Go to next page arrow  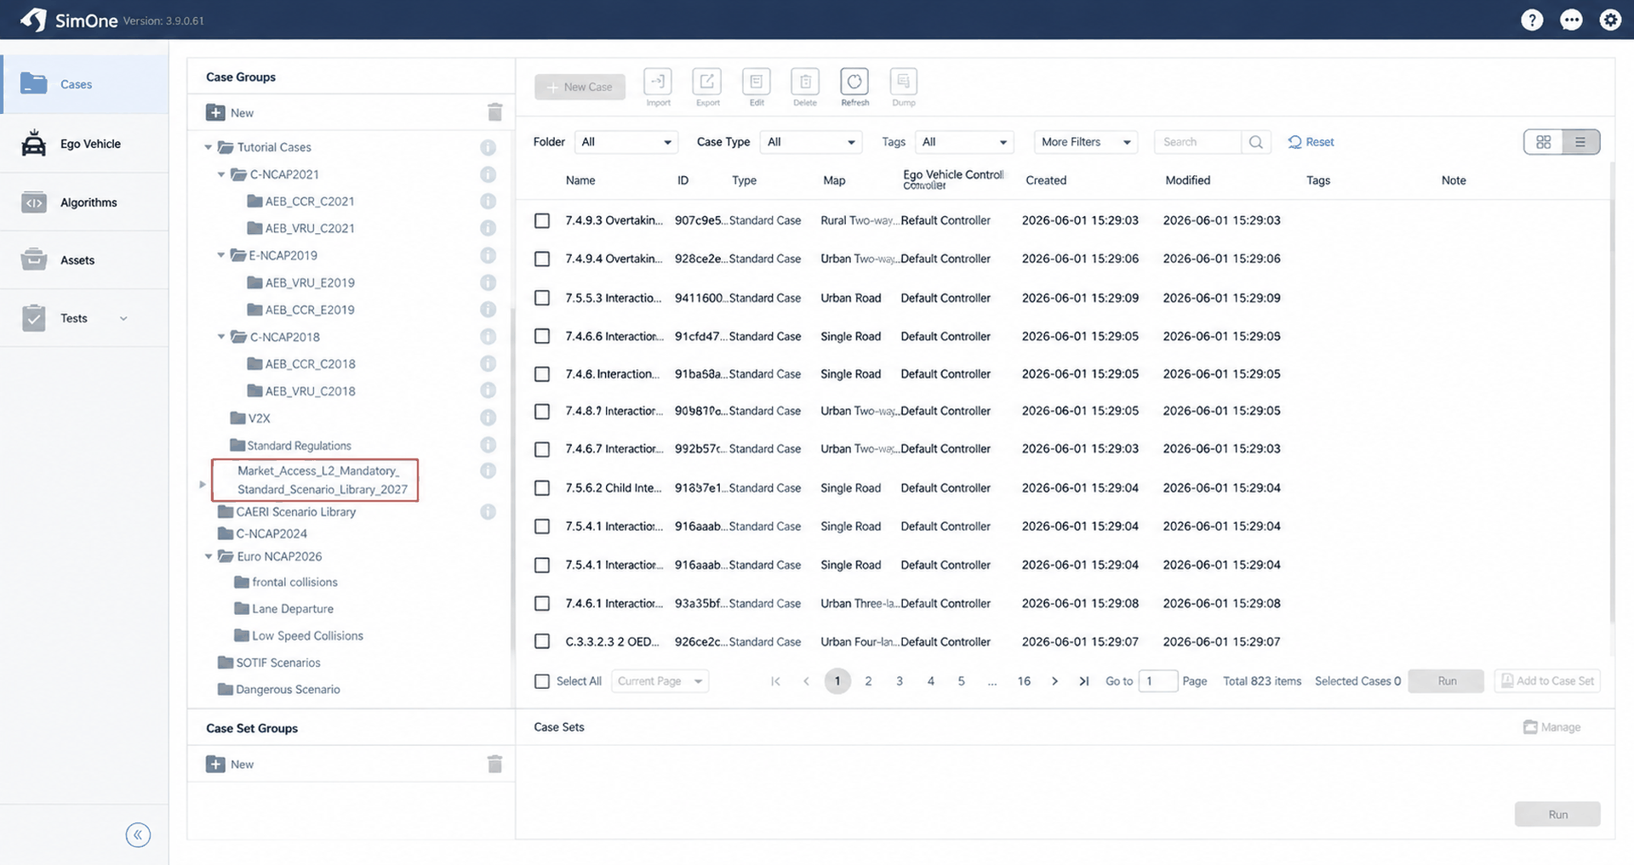1054,681
